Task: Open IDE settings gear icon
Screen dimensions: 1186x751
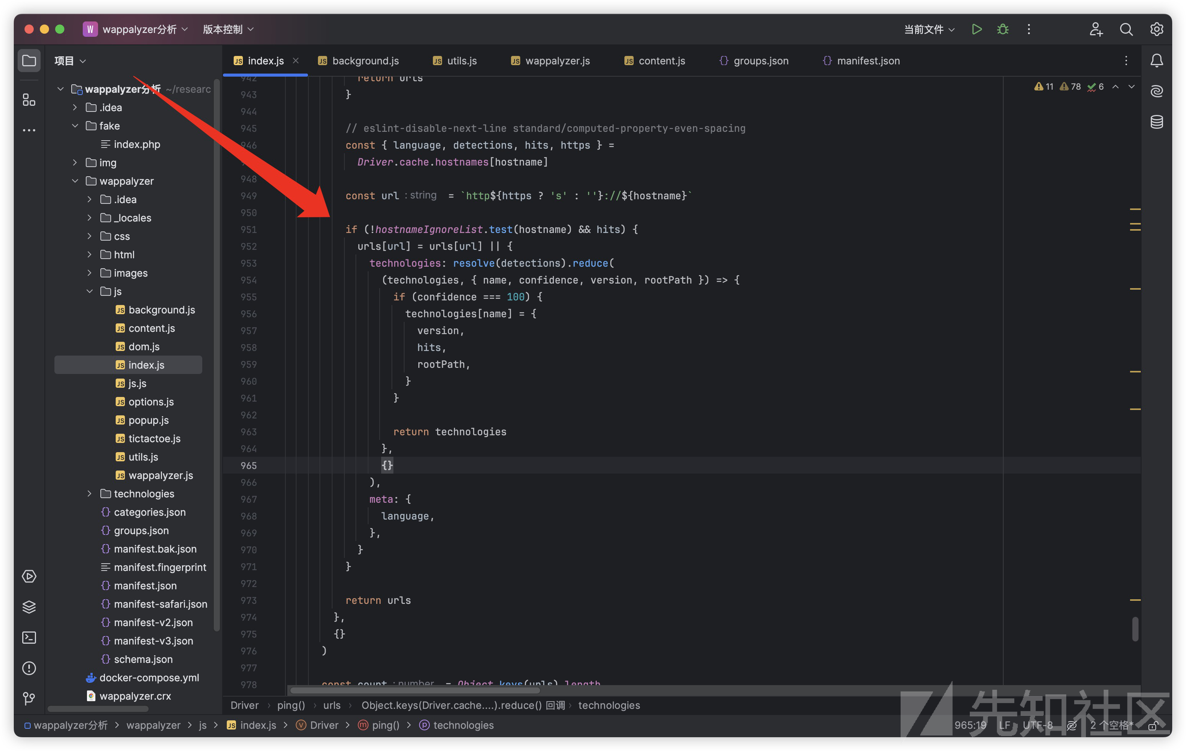Action: tap(1157, 30)
